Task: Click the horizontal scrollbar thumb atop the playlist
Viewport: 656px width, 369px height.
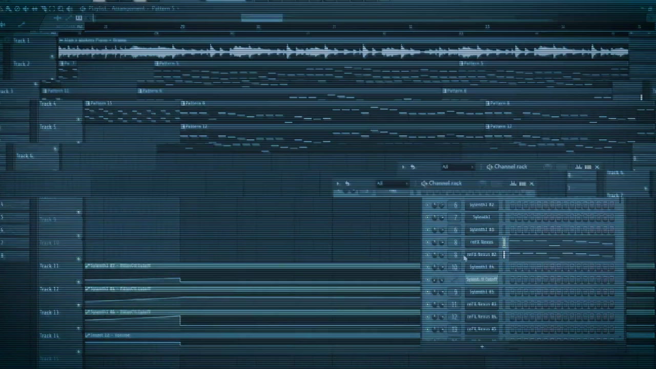Action: coord(262,18)
